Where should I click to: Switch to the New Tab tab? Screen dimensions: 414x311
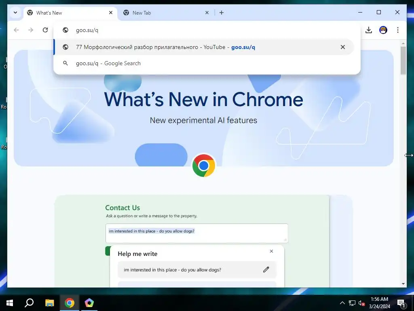[166, 13]
